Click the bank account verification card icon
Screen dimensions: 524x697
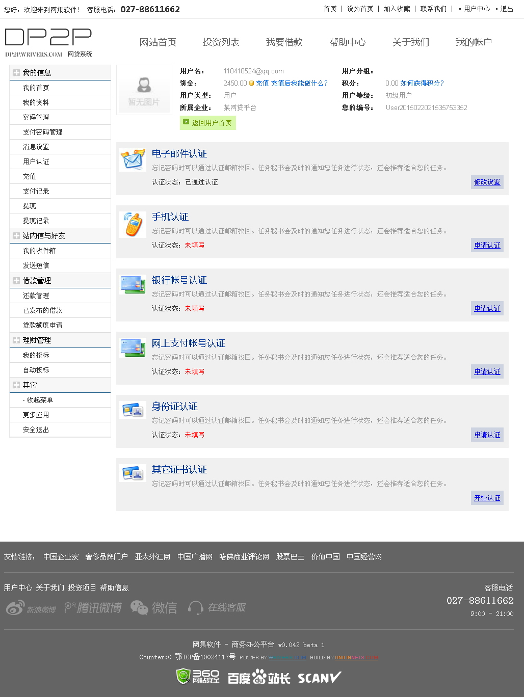[x=133, y=284]
